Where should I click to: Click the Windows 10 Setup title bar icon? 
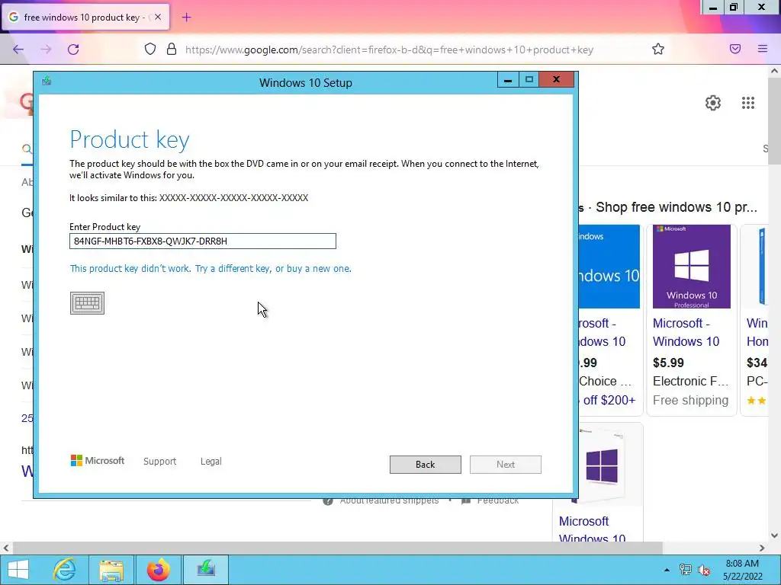47,81
